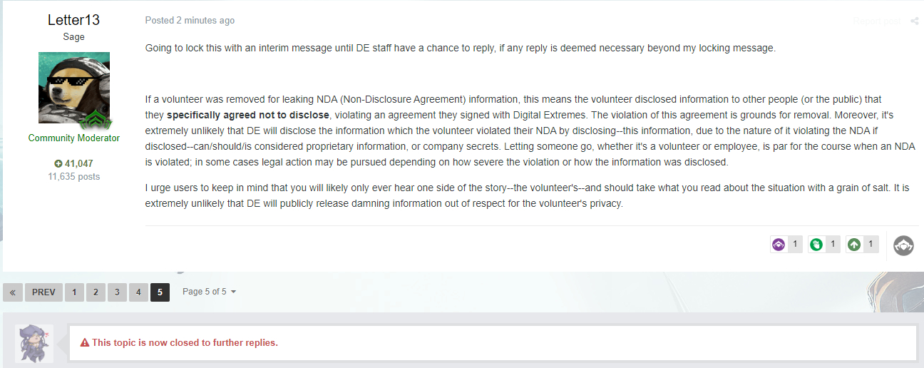Open Letter13's shiba avatar picture
This screenshot has height=368, width=924.
[x=74, y=88]
